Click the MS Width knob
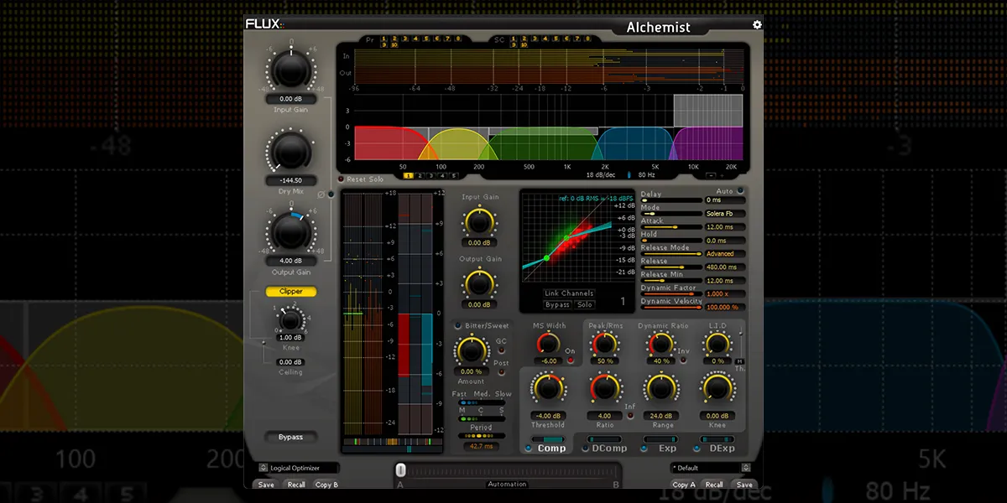The height and width of the screenshot is (503, 1007). pos(549,344)
